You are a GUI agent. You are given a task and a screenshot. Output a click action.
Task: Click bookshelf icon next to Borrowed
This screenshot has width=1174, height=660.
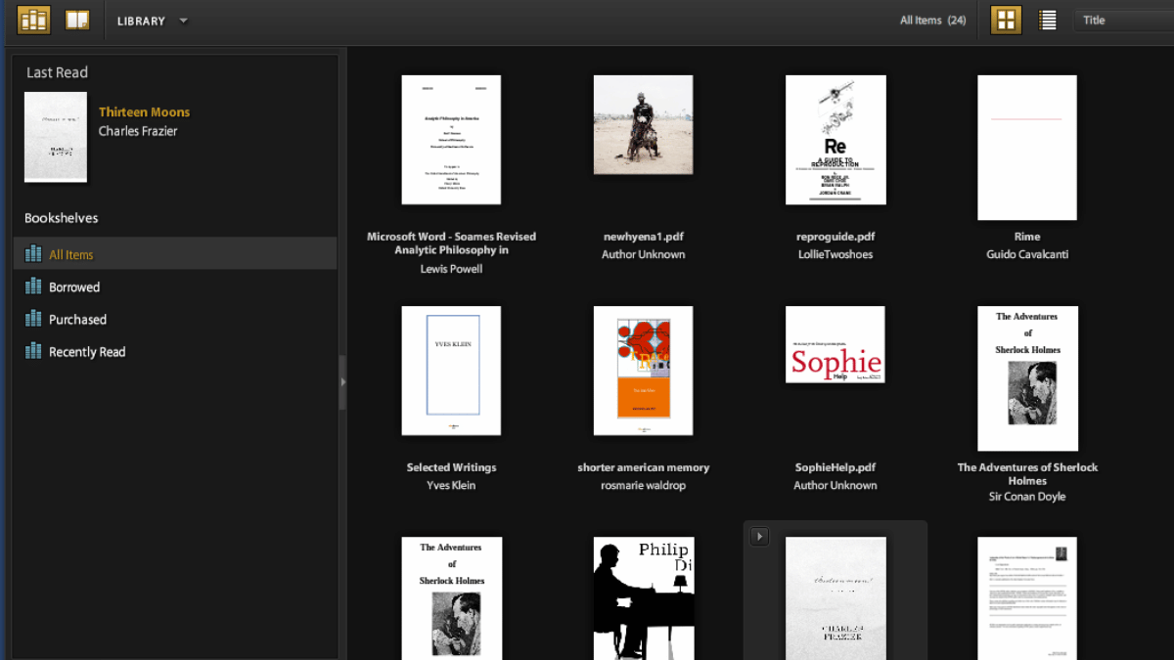pos(33,286)
